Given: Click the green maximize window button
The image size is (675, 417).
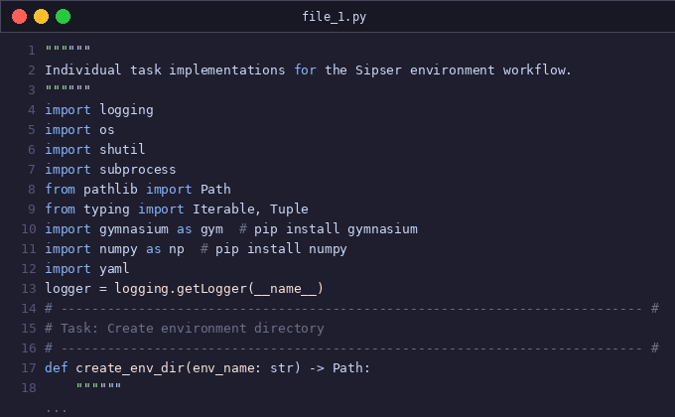Looking at the screenshot, I should coord(63,17).
